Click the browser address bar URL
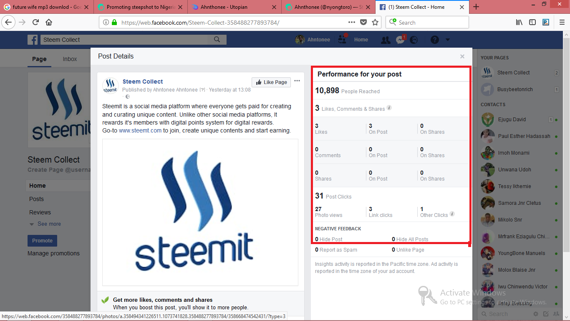Viewport: 570px width, 321px height. coord(200,23)
